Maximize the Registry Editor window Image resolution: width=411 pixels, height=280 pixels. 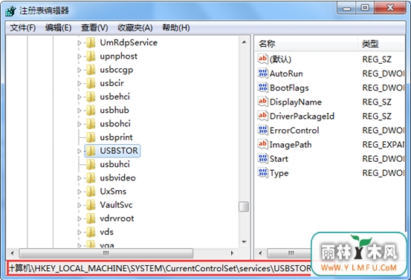pos(365,8)
